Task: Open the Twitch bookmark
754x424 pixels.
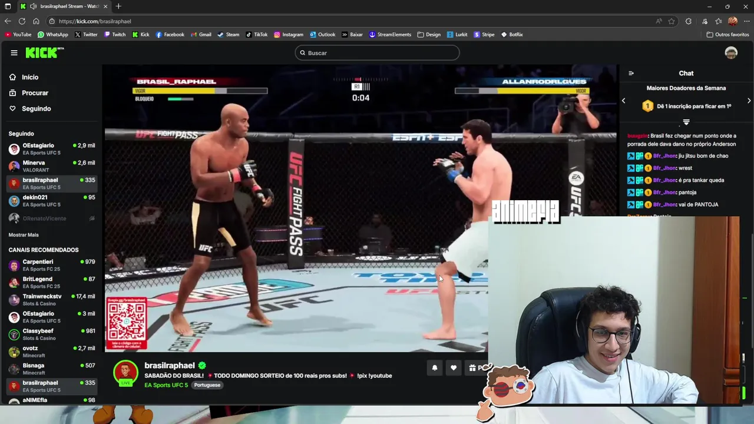Action: click(114, 35)
